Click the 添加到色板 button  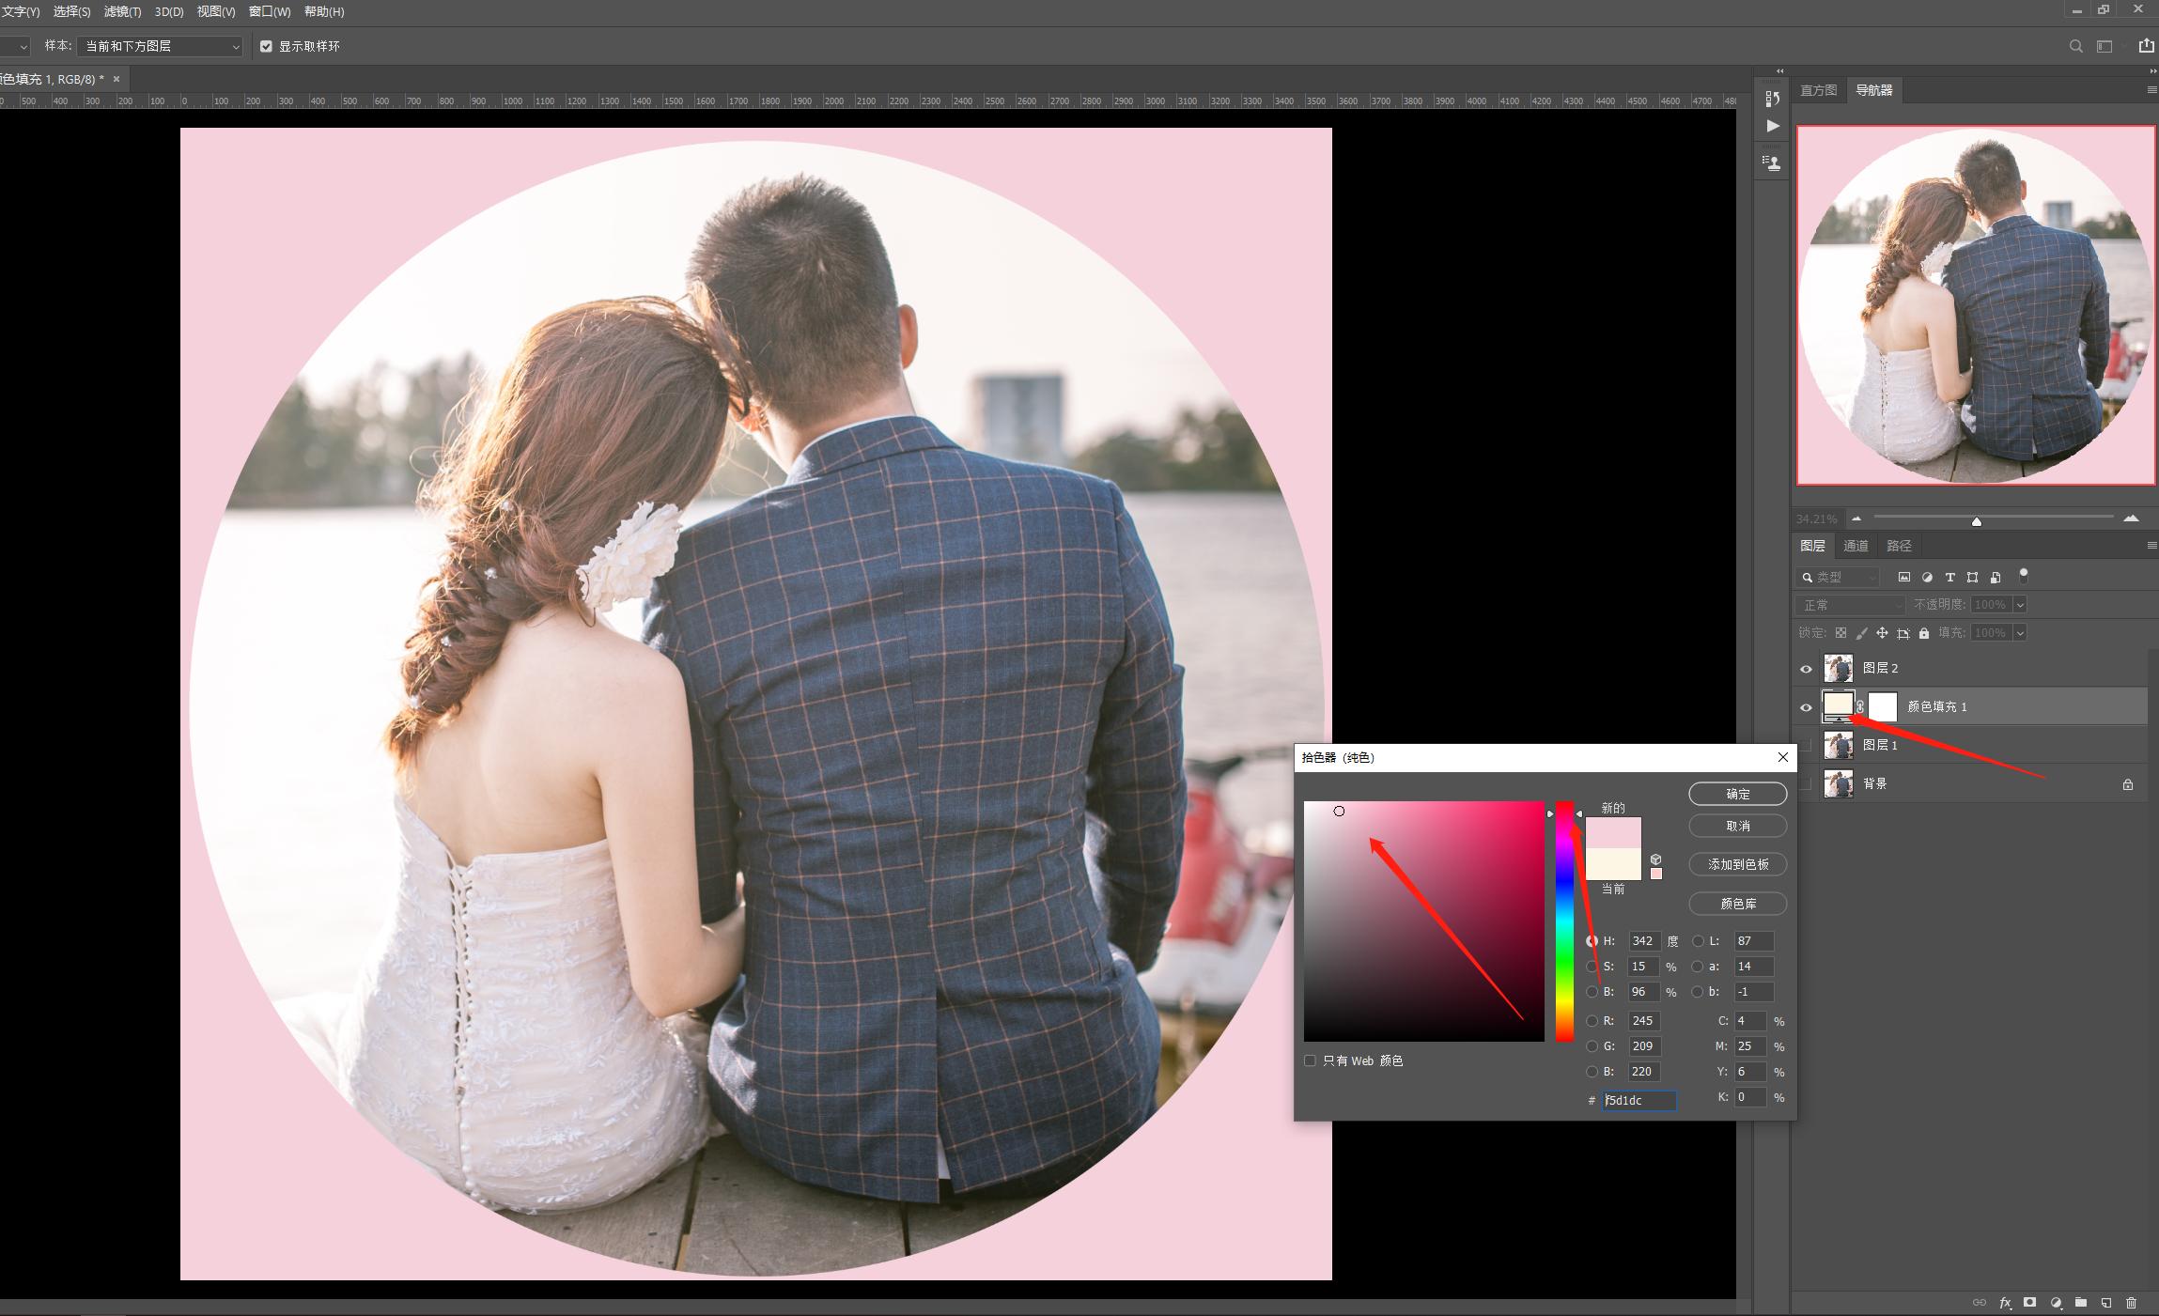1737,864
